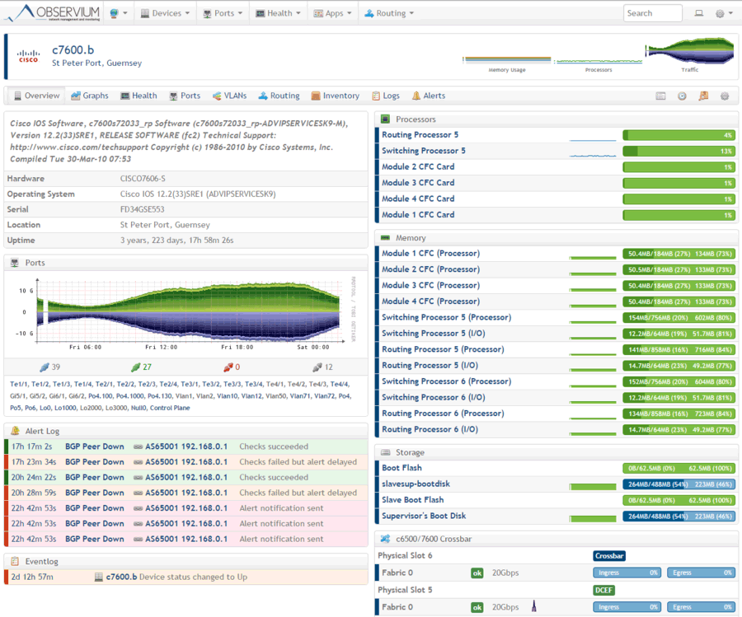Screen dimensions: 742x617
Task: Switch to the VLANs tab
Action: (x=229, y=96)
